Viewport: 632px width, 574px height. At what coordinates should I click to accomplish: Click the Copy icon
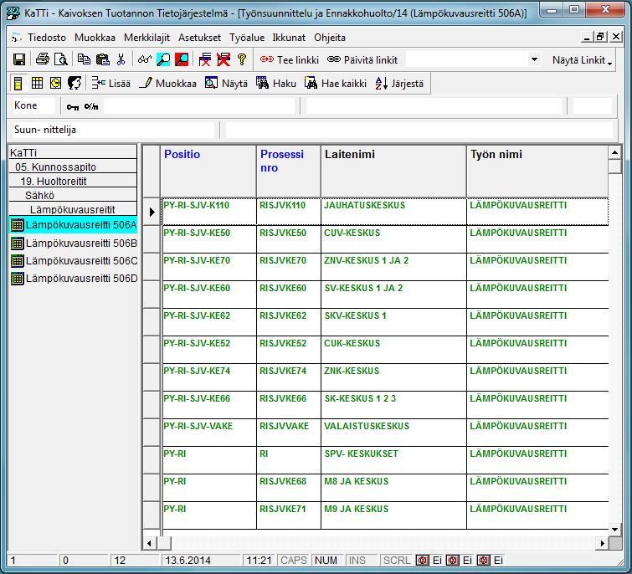coord(84,59)
